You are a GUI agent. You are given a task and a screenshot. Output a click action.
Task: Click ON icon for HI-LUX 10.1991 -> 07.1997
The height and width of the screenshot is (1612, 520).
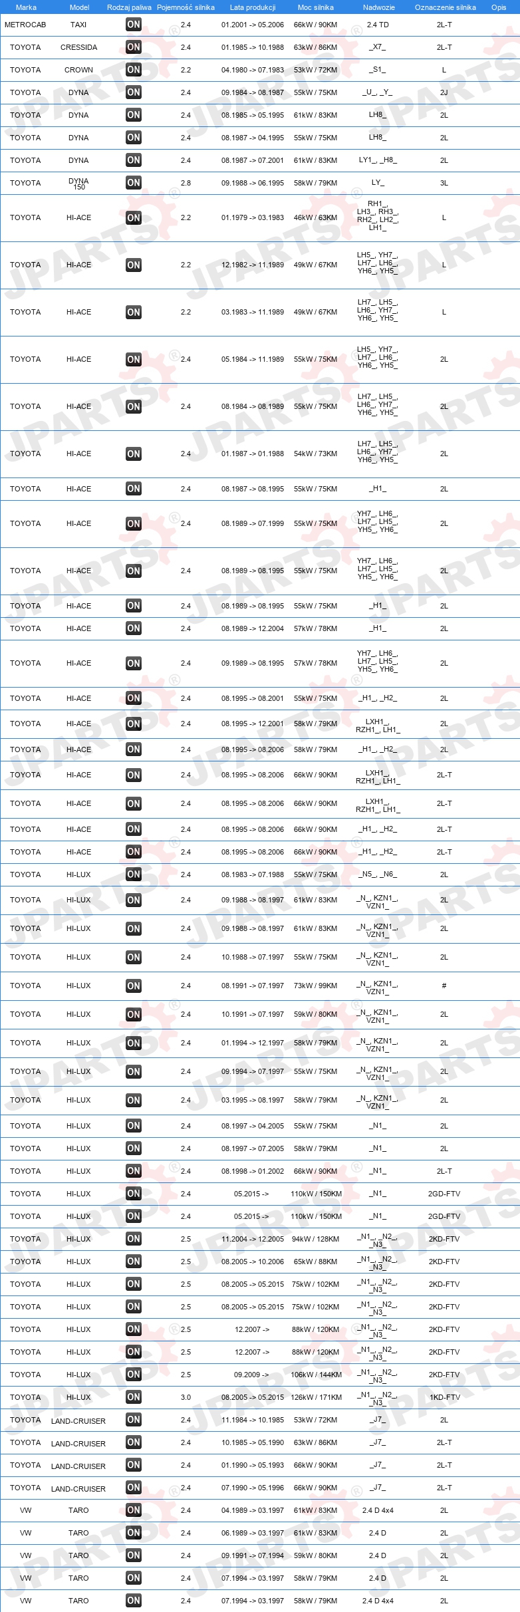(x=133, y=1014)
